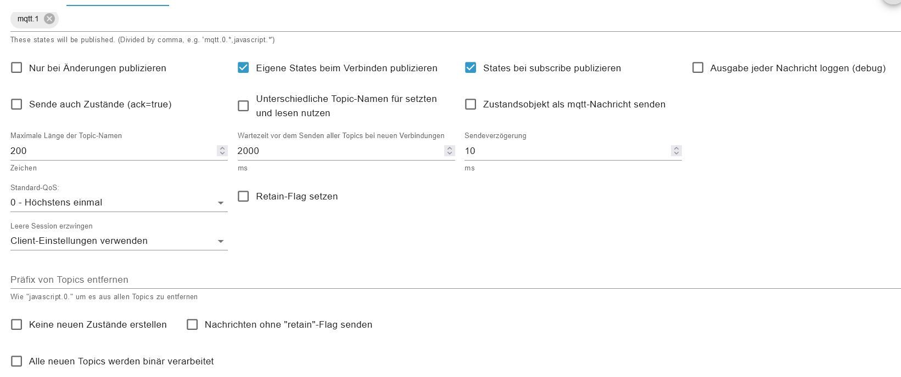Click the Sendeverzögerung input field
Screen dimensions: 901x377
click(x=566, y=151)
